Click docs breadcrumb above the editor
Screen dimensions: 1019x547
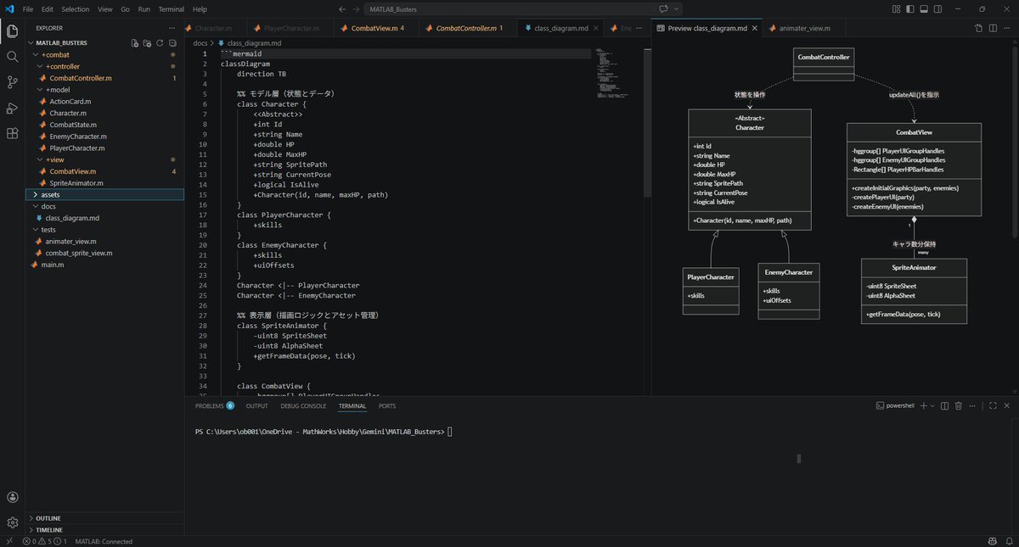(200, 42)
